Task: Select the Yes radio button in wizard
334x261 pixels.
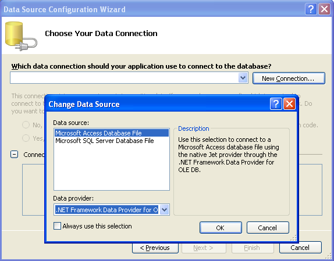Action: click(26, 138)
